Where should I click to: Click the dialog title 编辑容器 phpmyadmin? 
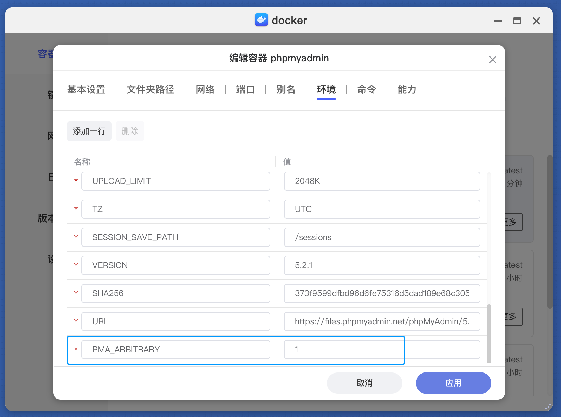click(279, 58)
